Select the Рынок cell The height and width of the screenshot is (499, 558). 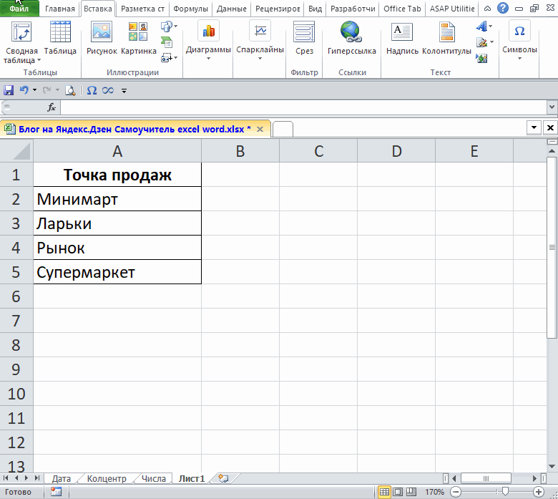(117, 248)
